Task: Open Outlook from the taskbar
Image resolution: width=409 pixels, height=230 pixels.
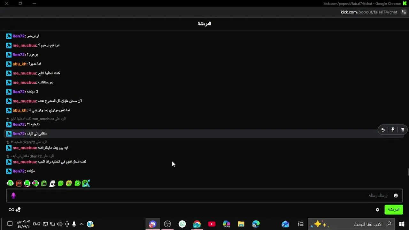Action: pos(285,224)
